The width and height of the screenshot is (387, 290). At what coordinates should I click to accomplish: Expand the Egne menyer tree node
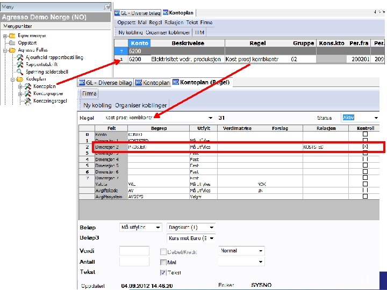5,36
